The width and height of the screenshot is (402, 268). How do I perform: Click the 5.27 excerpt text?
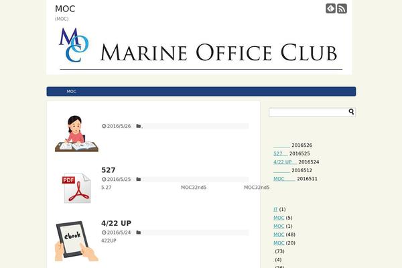(107, 188)
